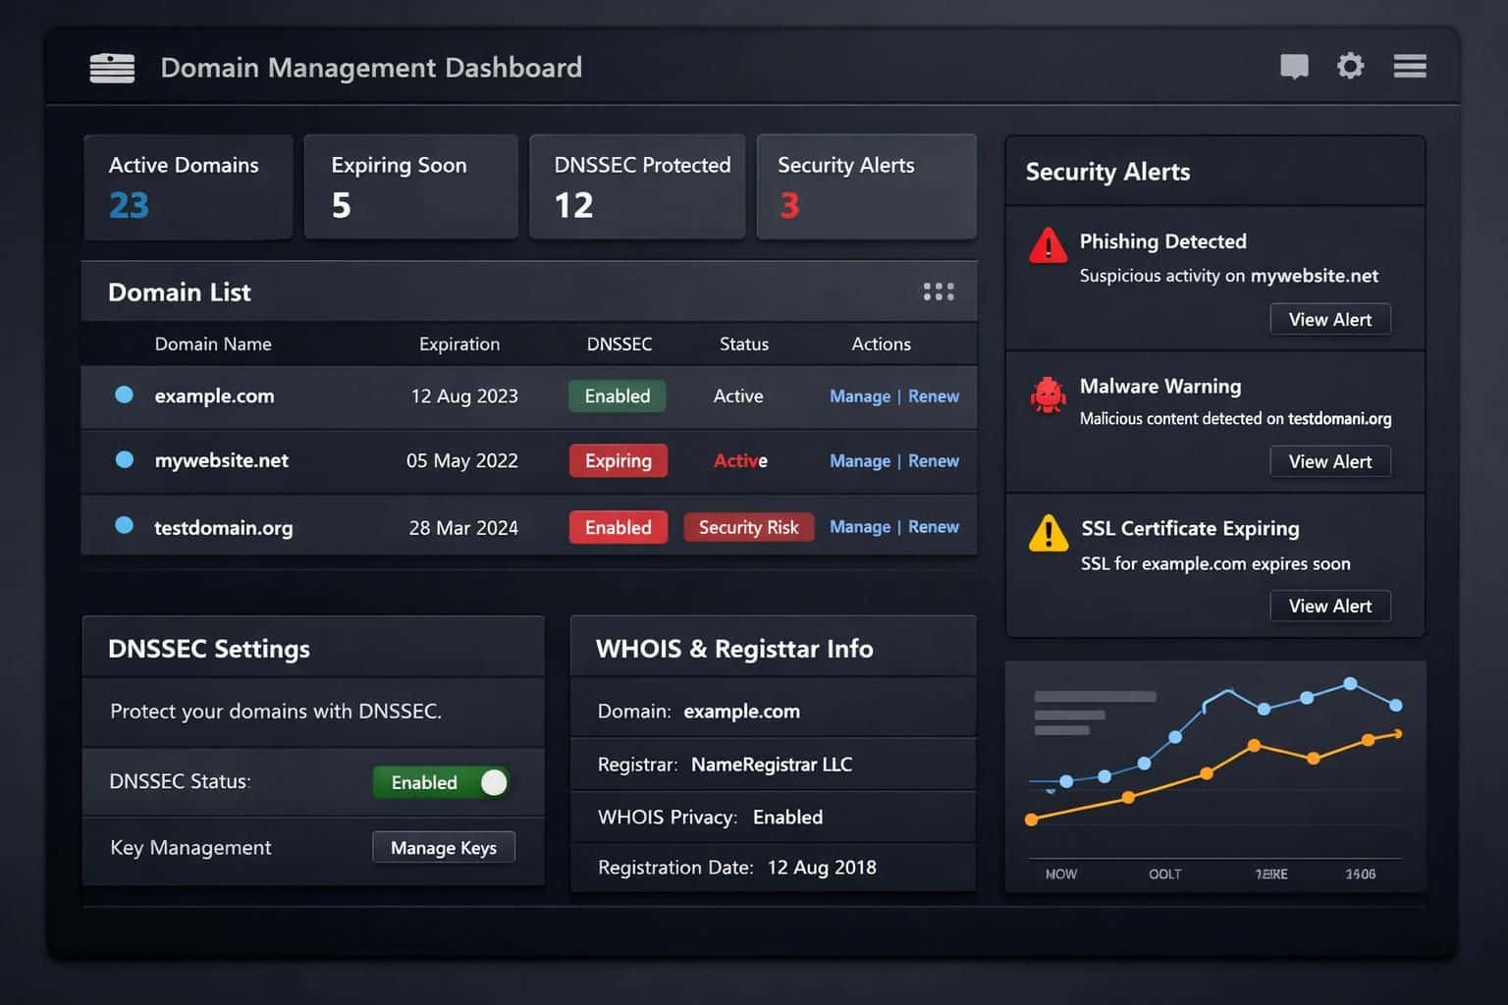Open settings via the gear icon
The image size is (1508, 1005).
tap(1350, 66)
